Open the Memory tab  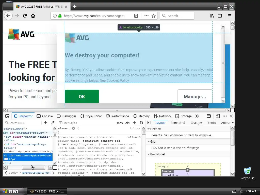pos(141,116)
